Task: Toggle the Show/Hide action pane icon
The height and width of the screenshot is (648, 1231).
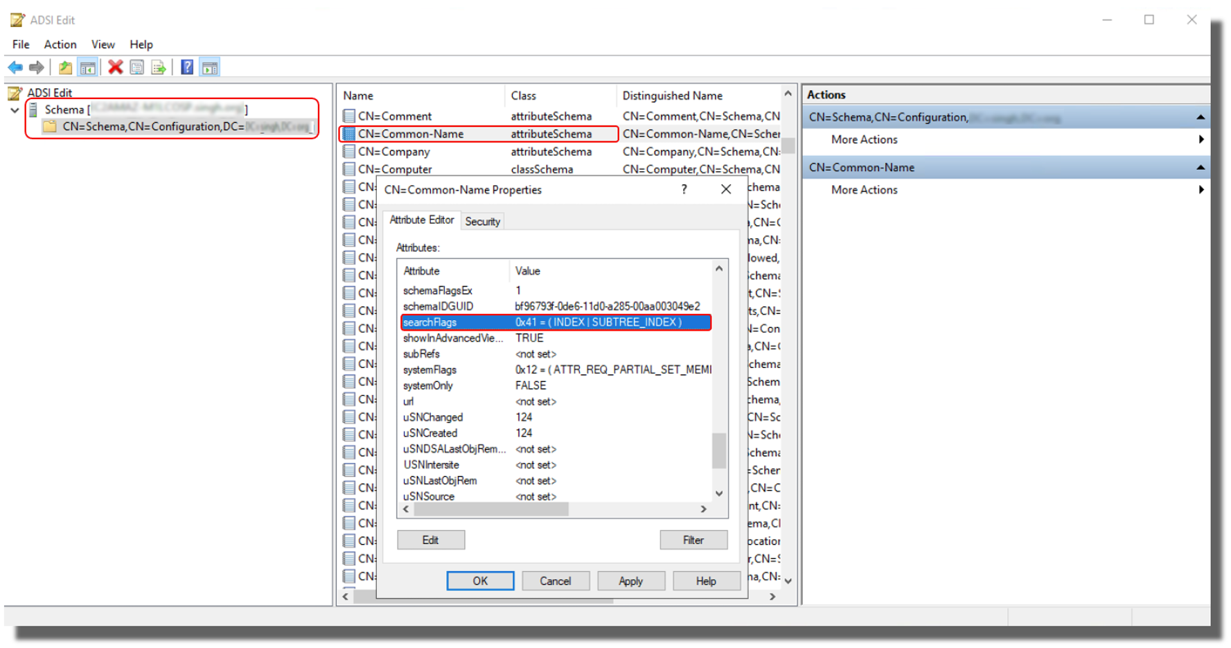Action: point(209,67)
